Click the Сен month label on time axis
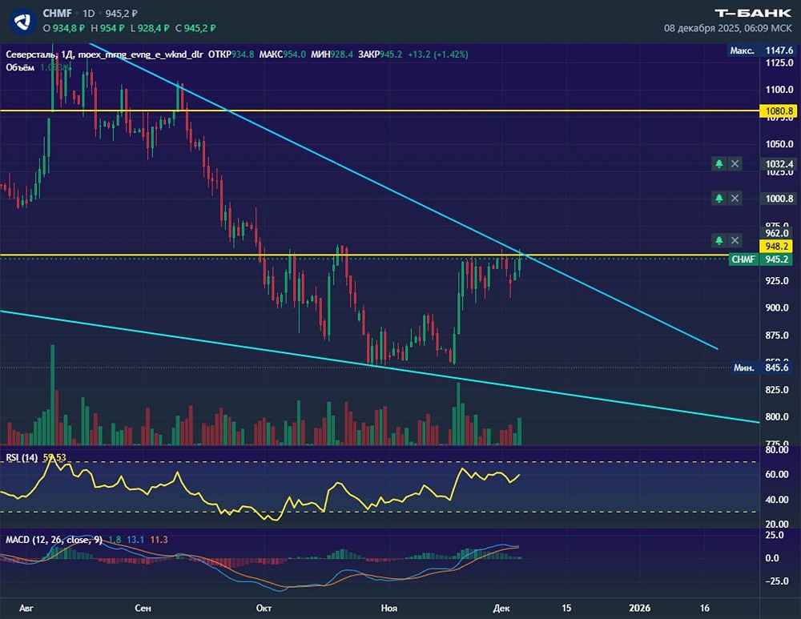This screenshot has width=801, height=619. click(143, 608)
